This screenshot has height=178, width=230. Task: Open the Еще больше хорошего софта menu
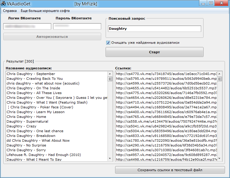[45, 11]
